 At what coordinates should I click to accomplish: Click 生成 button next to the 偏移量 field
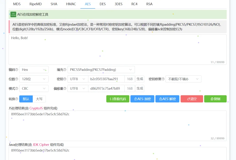coord(140,89)
